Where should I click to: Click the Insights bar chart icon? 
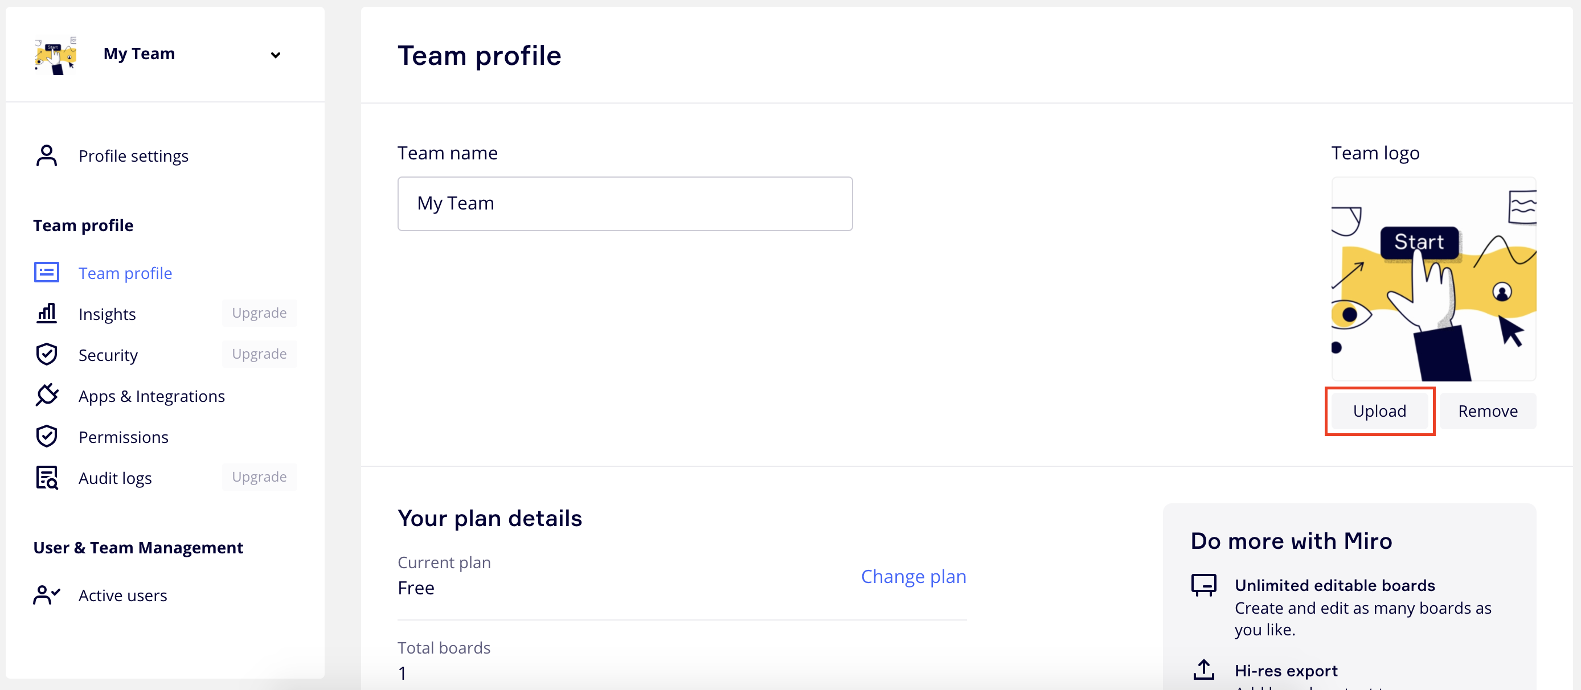pos(47,314)
